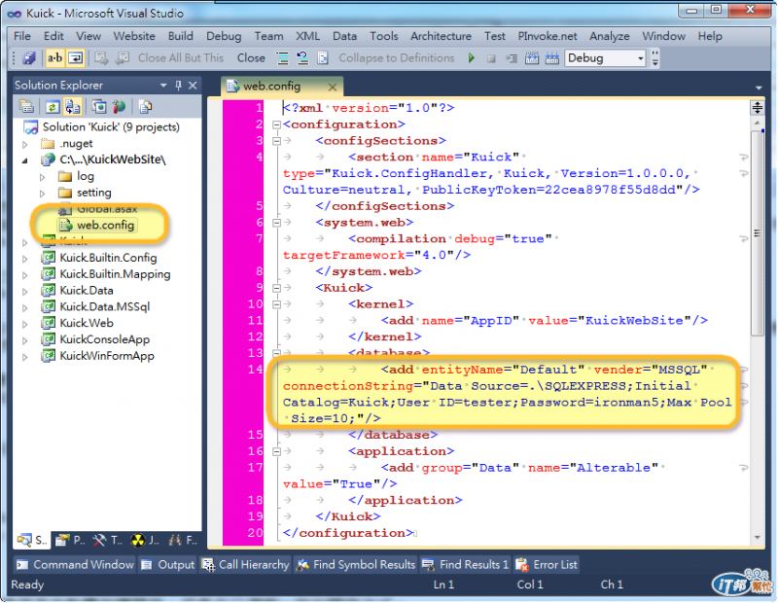Open toolbar overflow options arrow
The height and width of the screenshot is (603, 778).
pyautogui.click(x=655, y=58)
